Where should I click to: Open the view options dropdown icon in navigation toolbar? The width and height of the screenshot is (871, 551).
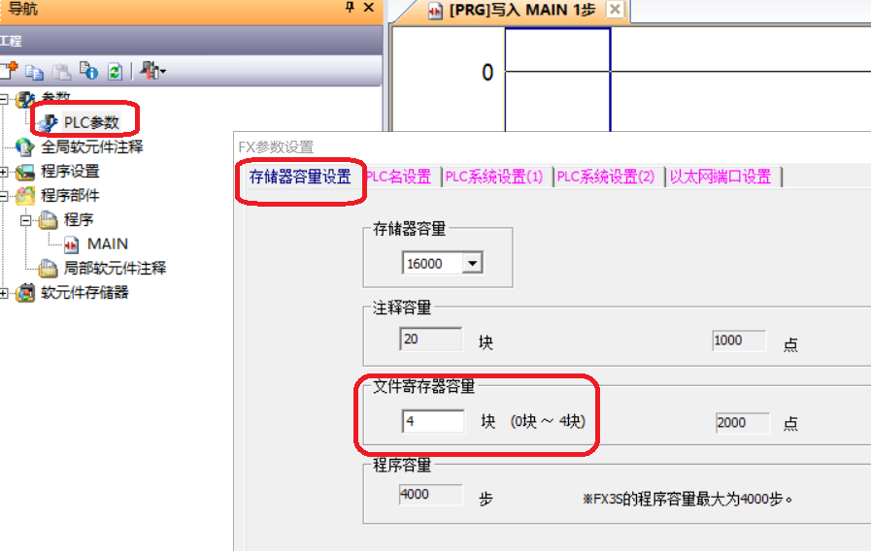click(x=153, y=71)
